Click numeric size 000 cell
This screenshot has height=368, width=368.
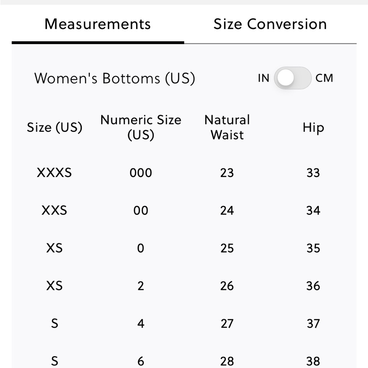coord(141,173)
